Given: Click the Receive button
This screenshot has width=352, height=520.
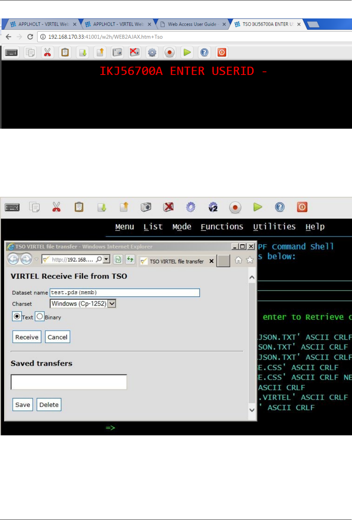Looking at the screenshot, I should click(x=27, y=337).
